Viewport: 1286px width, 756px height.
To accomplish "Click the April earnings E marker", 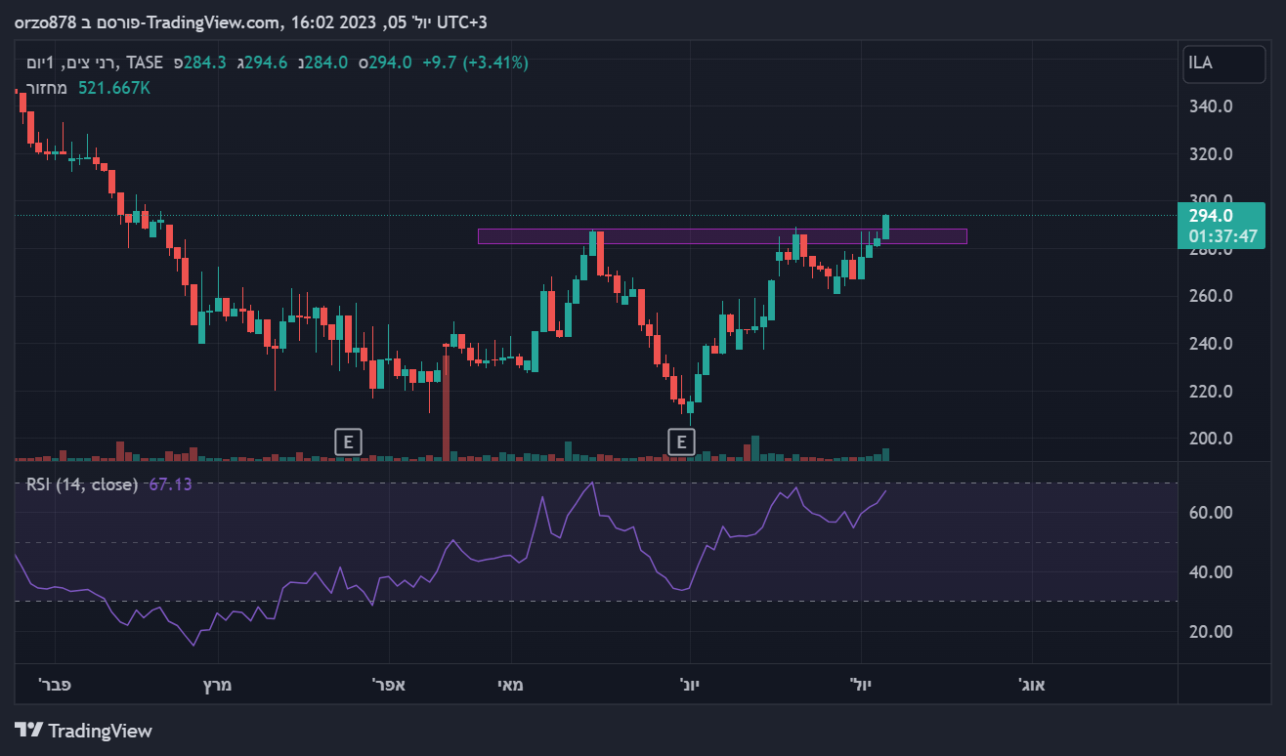I will (x=348, y=442).
